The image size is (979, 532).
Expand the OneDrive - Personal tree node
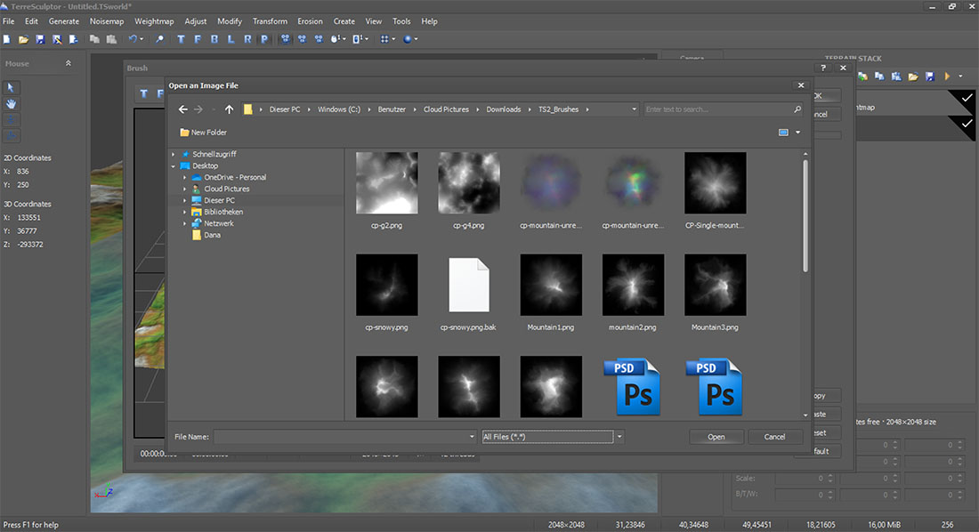point(185,177)
